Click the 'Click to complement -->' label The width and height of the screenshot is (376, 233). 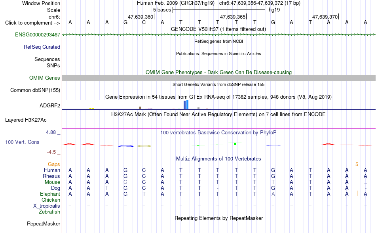click(x=32, y=23)
